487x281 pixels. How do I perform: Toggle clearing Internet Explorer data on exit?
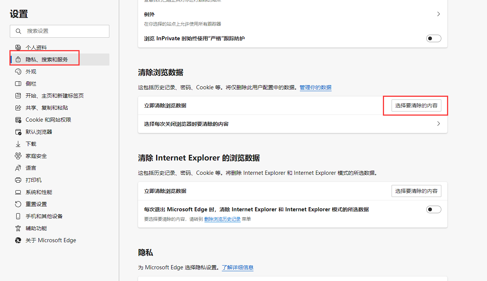click(x=434, y=209)
